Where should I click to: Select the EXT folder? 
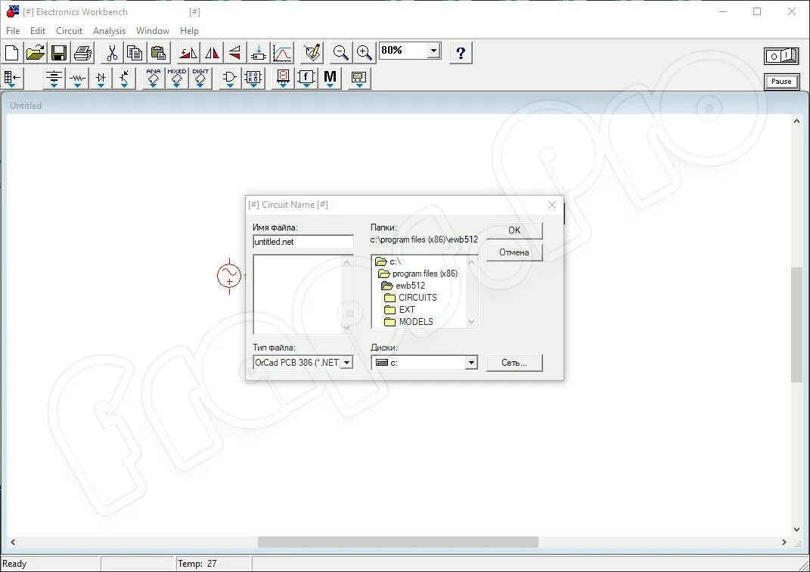click(399, 309)
